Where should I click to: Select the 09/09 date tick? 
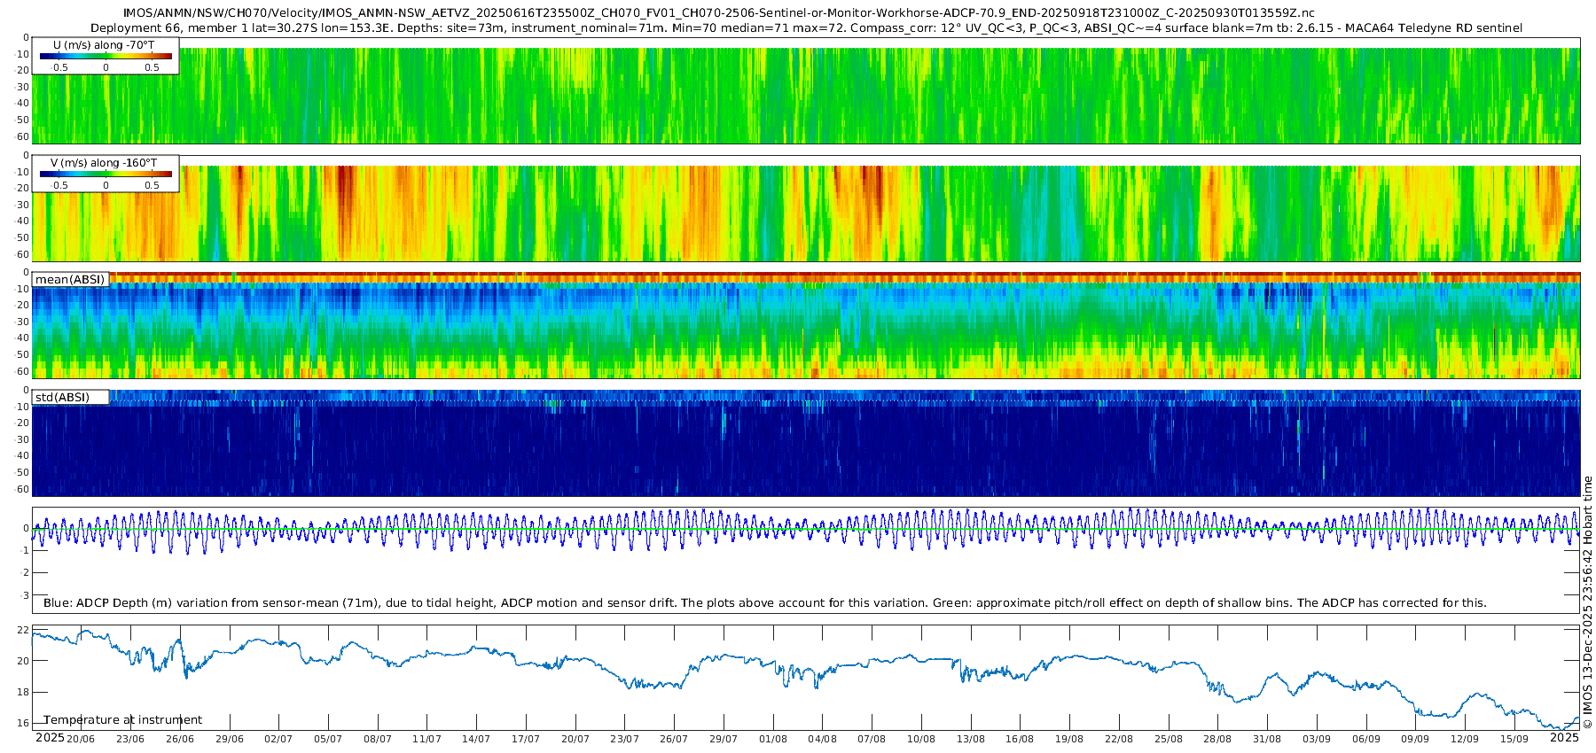point(1415,739)
